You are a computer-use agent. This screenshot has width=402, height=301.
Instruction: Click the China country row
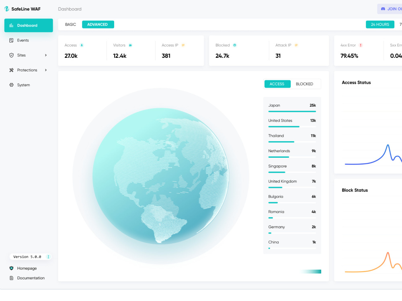coord(292,245)
